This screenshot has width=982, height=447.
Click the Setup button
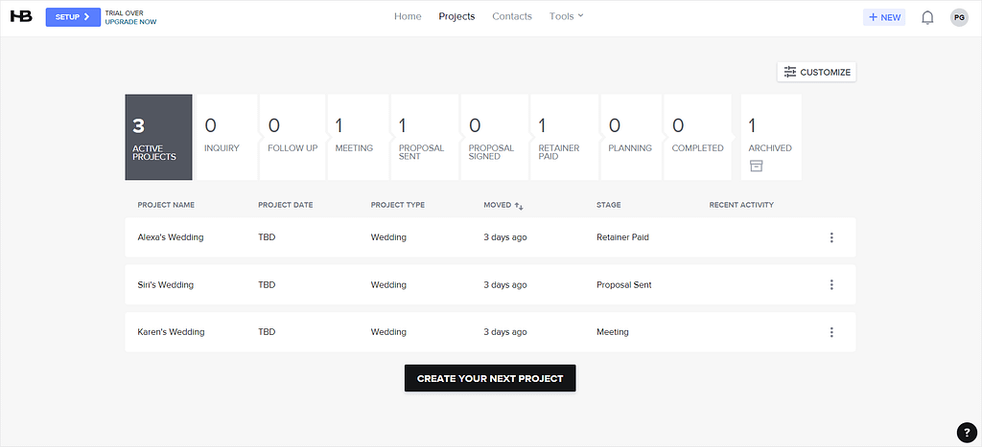pyautogui.click(x=73, y=17)
